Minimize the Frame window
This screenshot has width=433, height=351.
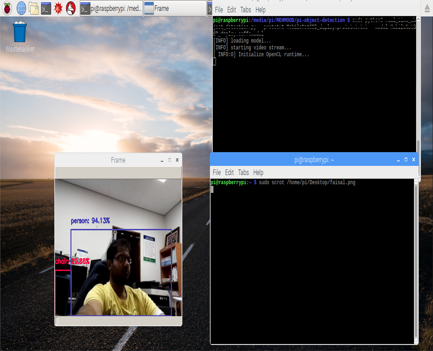162,160
